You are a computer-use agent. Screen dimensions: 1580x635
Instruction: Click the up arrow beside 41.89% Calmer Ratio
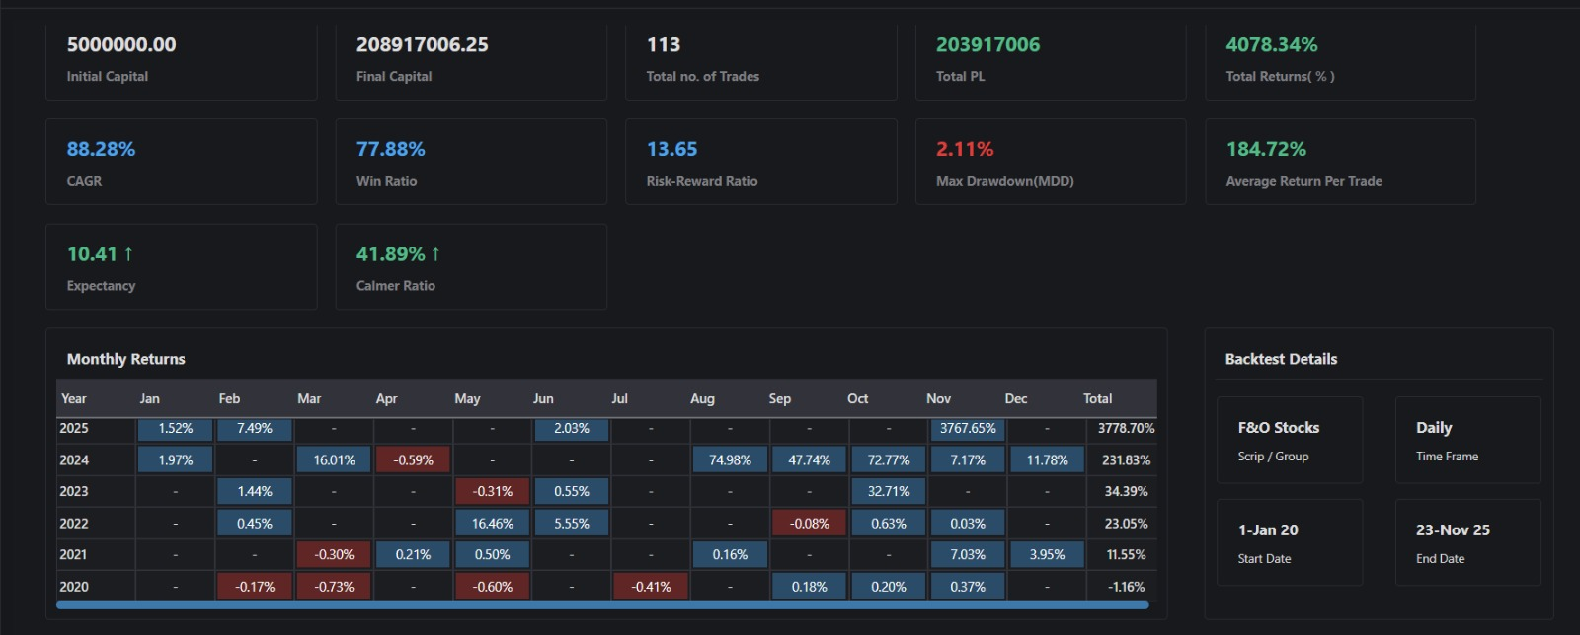(435, 254)
